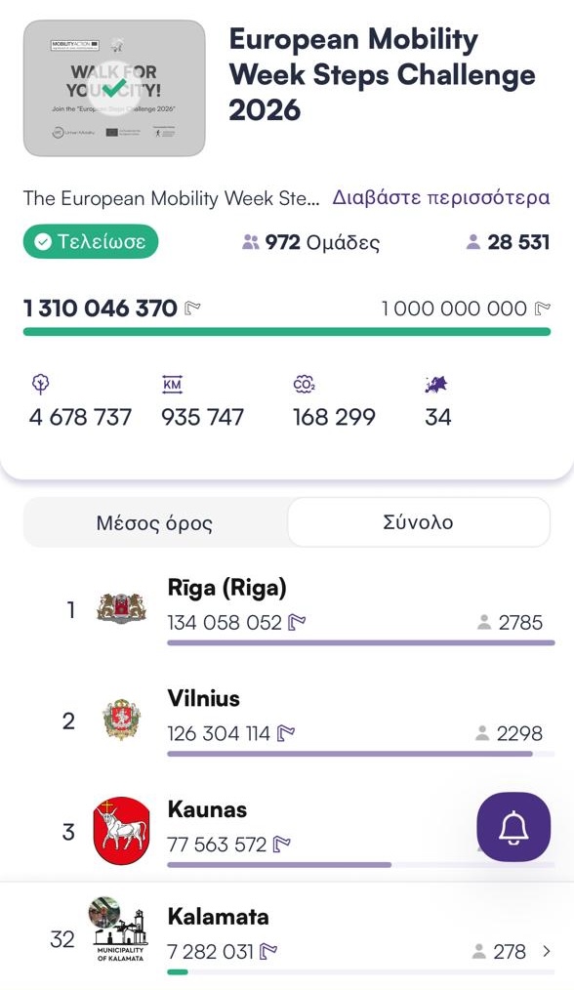Screen dimensions: 574x990
Task: Click the teams icon next to 972 Ομάδες
Action: (251, 242)
